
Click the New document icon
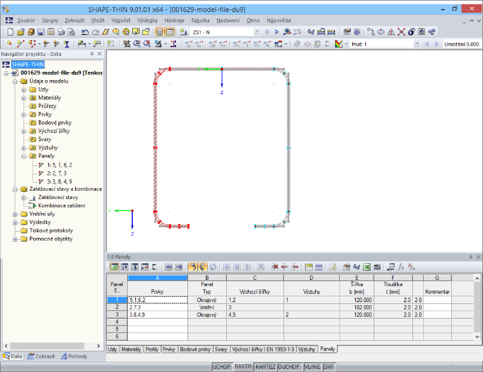click(10, 32)
